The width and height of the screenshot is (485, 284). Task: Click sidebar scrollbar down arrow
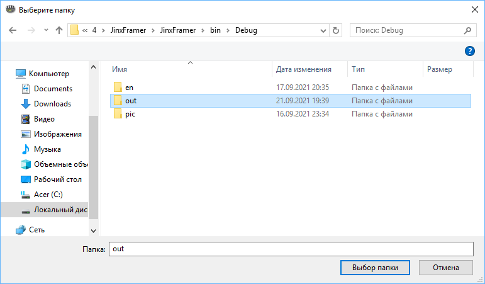coord(93,230)
